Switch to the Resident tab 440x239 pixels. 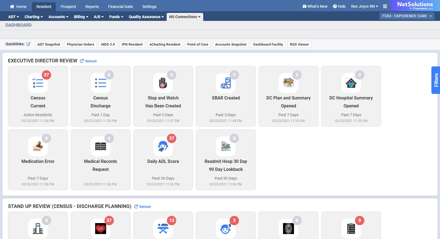44,7
